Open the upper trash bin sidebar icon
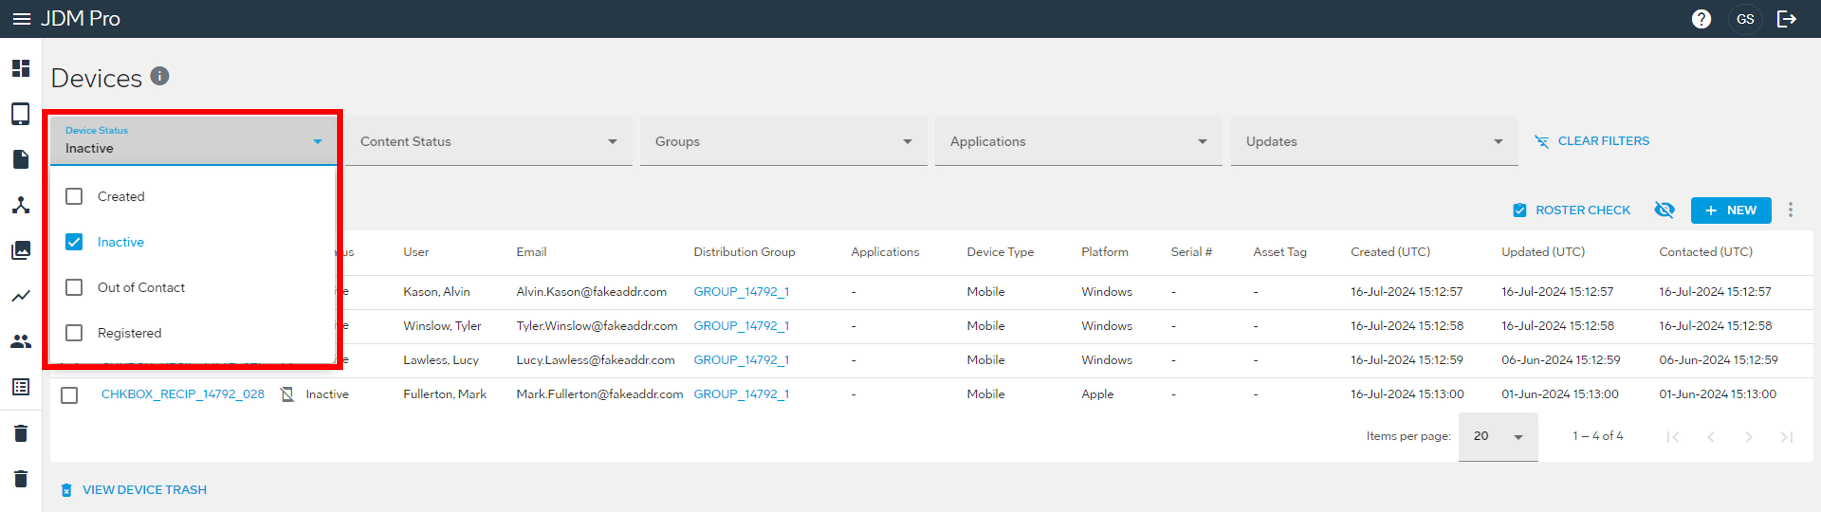 [21, 433]
